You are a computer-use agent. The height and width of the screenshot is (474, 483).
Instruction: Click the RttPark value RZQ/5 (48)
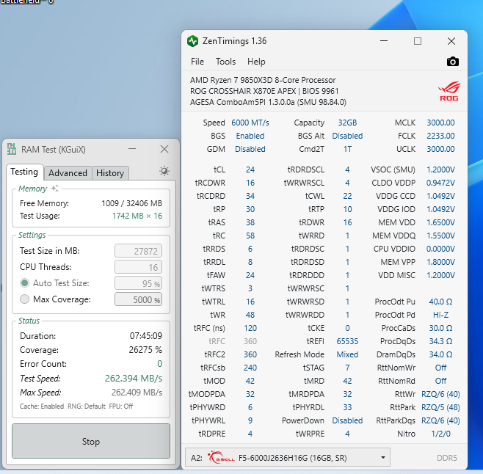[x=440, y=407]
